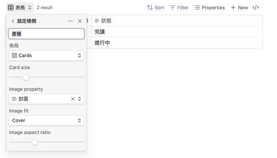The width and height of the screenshot is (277, 158).
Task: Click the table icon beside 表格
Action: pyautogui.click(x=11, y=7)
